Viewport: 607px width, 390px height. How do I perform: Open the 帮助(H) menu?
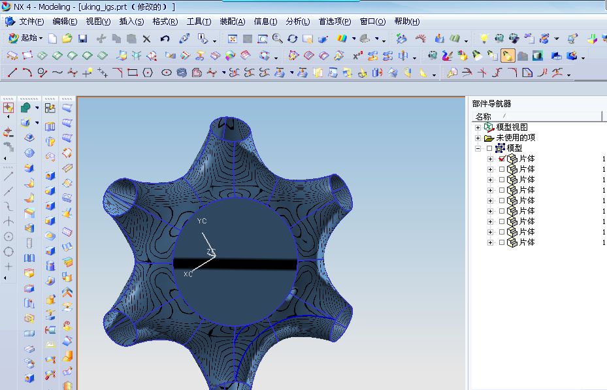406,22
